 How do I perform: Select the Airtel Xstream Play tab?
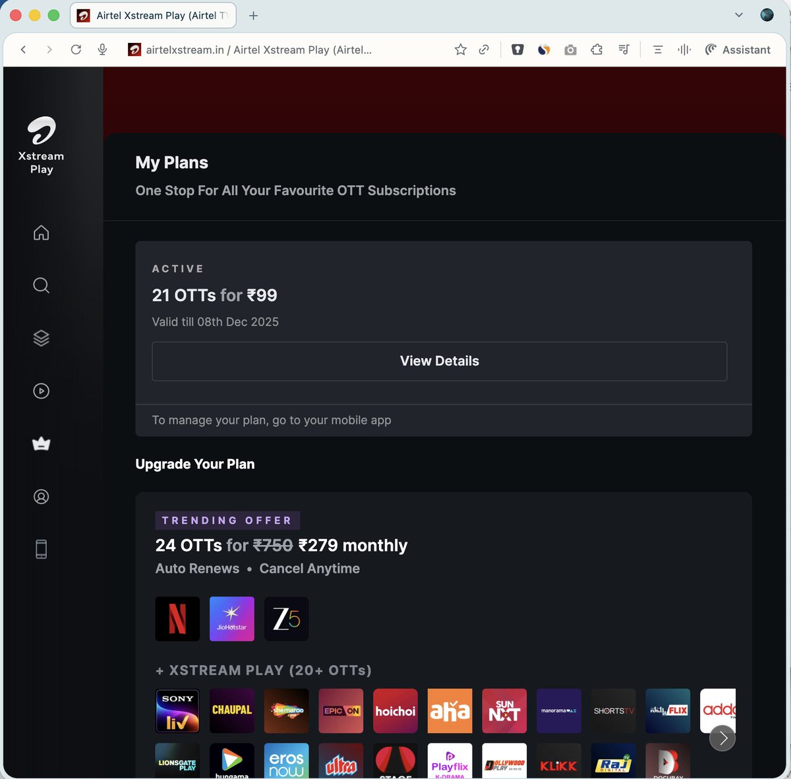[153, 15]
